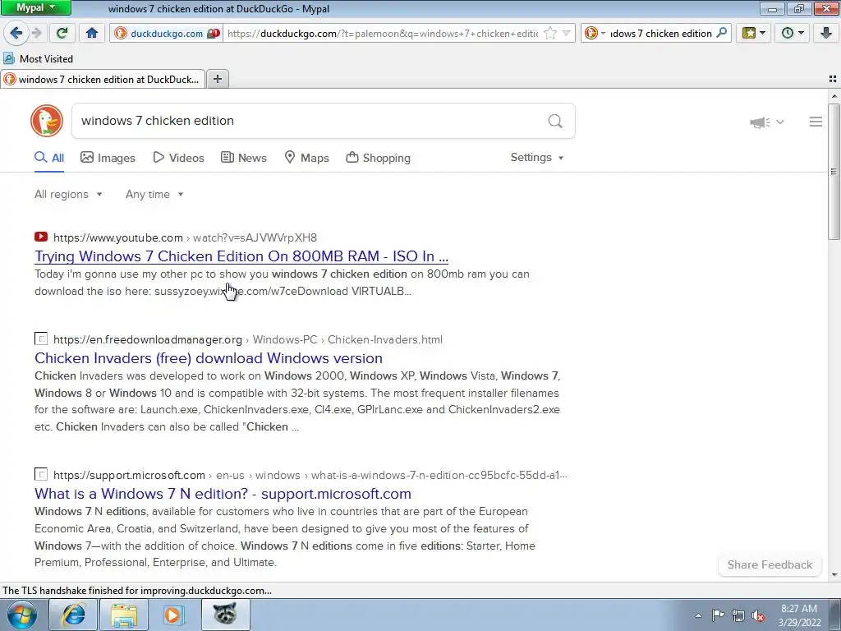Open the youtube.com result URL
The image size is (841, 631).
(x=185, y=237)
